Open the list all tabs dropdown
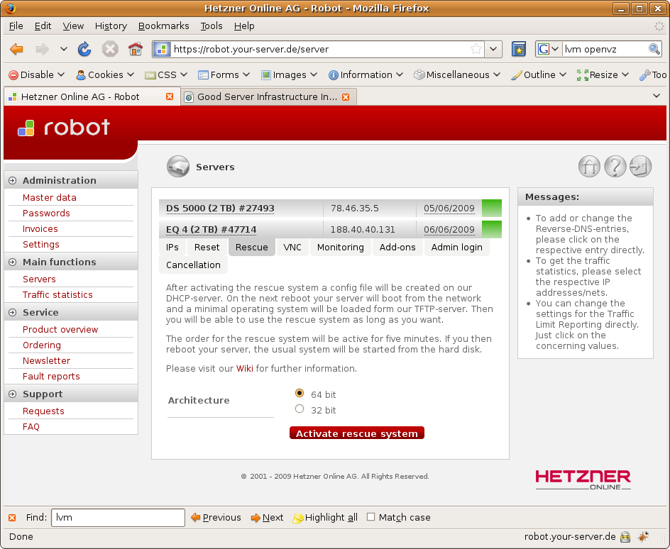The image size is (670, 549). [x=657, y=96]
